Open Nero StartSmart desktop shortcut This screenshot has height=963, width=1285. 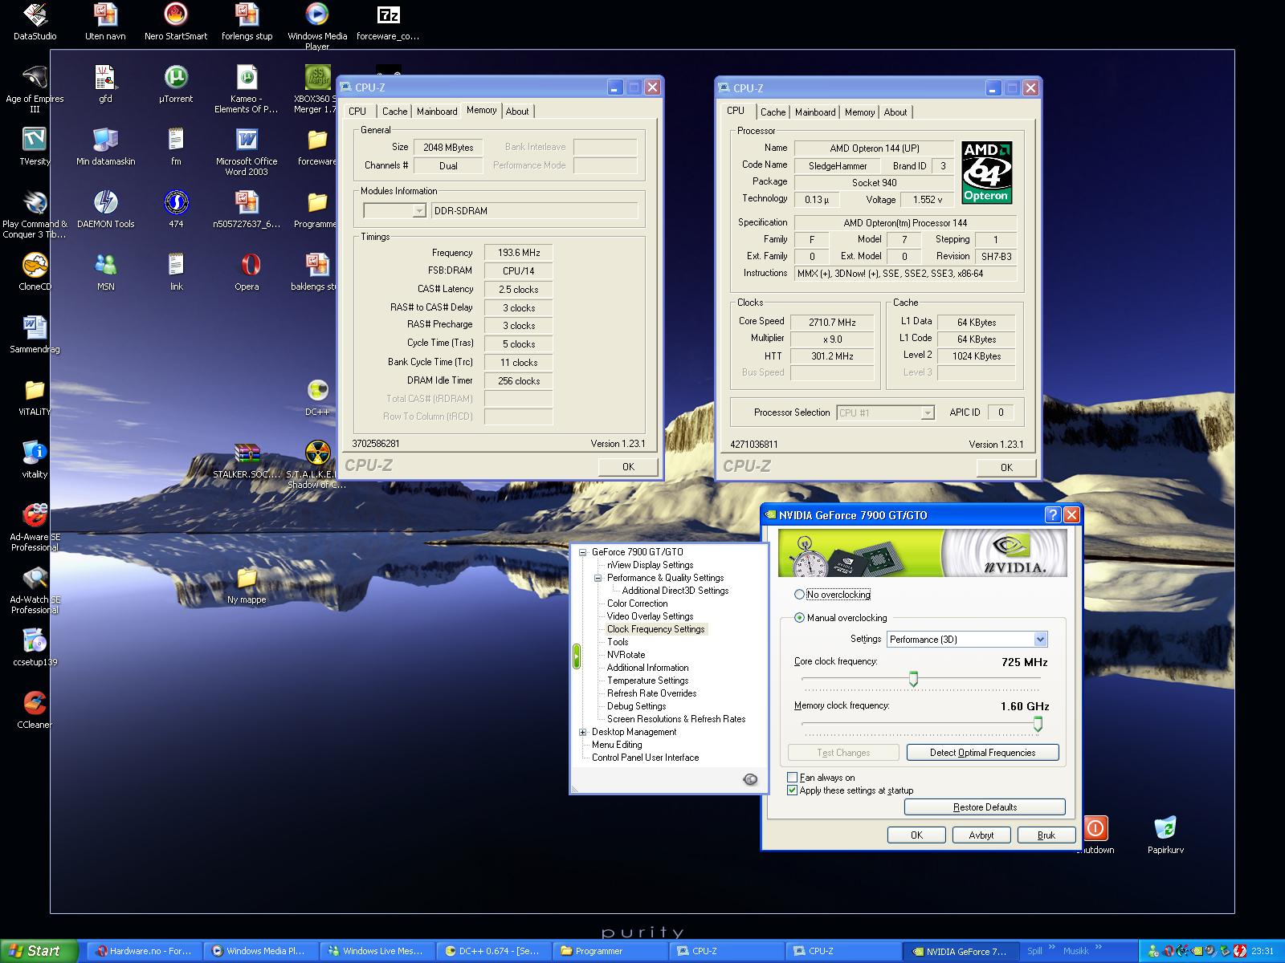point(175,22)
